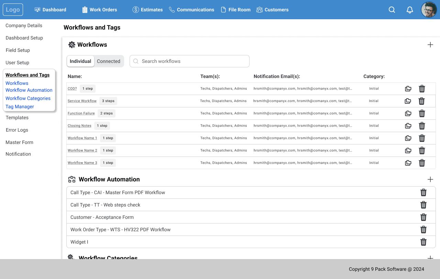Duplicate the Function Failure workflow

click(x=408, y=113)
